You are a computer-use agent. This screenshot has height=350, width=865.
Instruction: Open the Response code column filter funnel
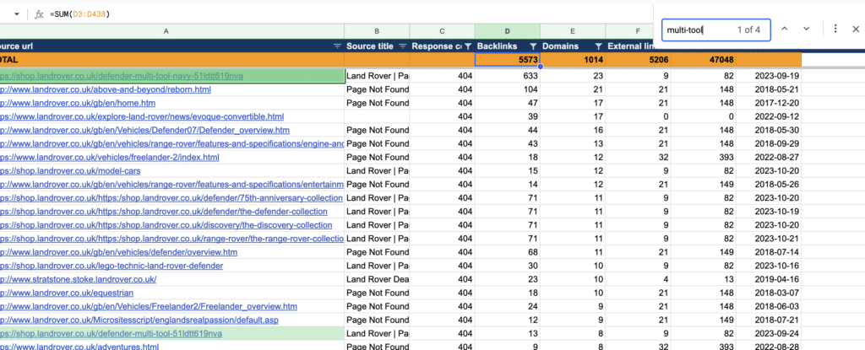point(468,46)
